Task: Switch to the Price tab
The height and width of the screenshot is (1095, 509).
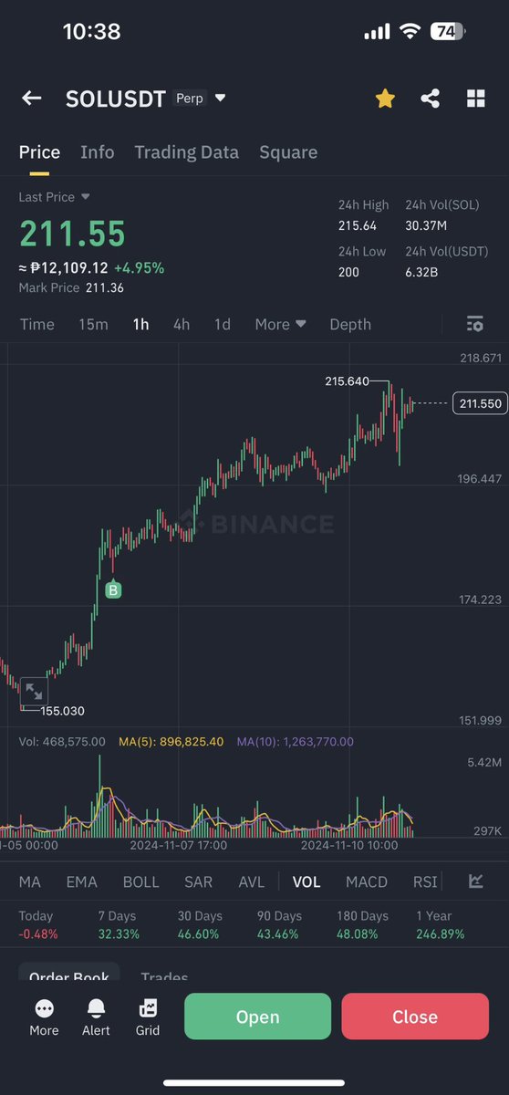Action: pyautogui.click(x=39, y=152)
